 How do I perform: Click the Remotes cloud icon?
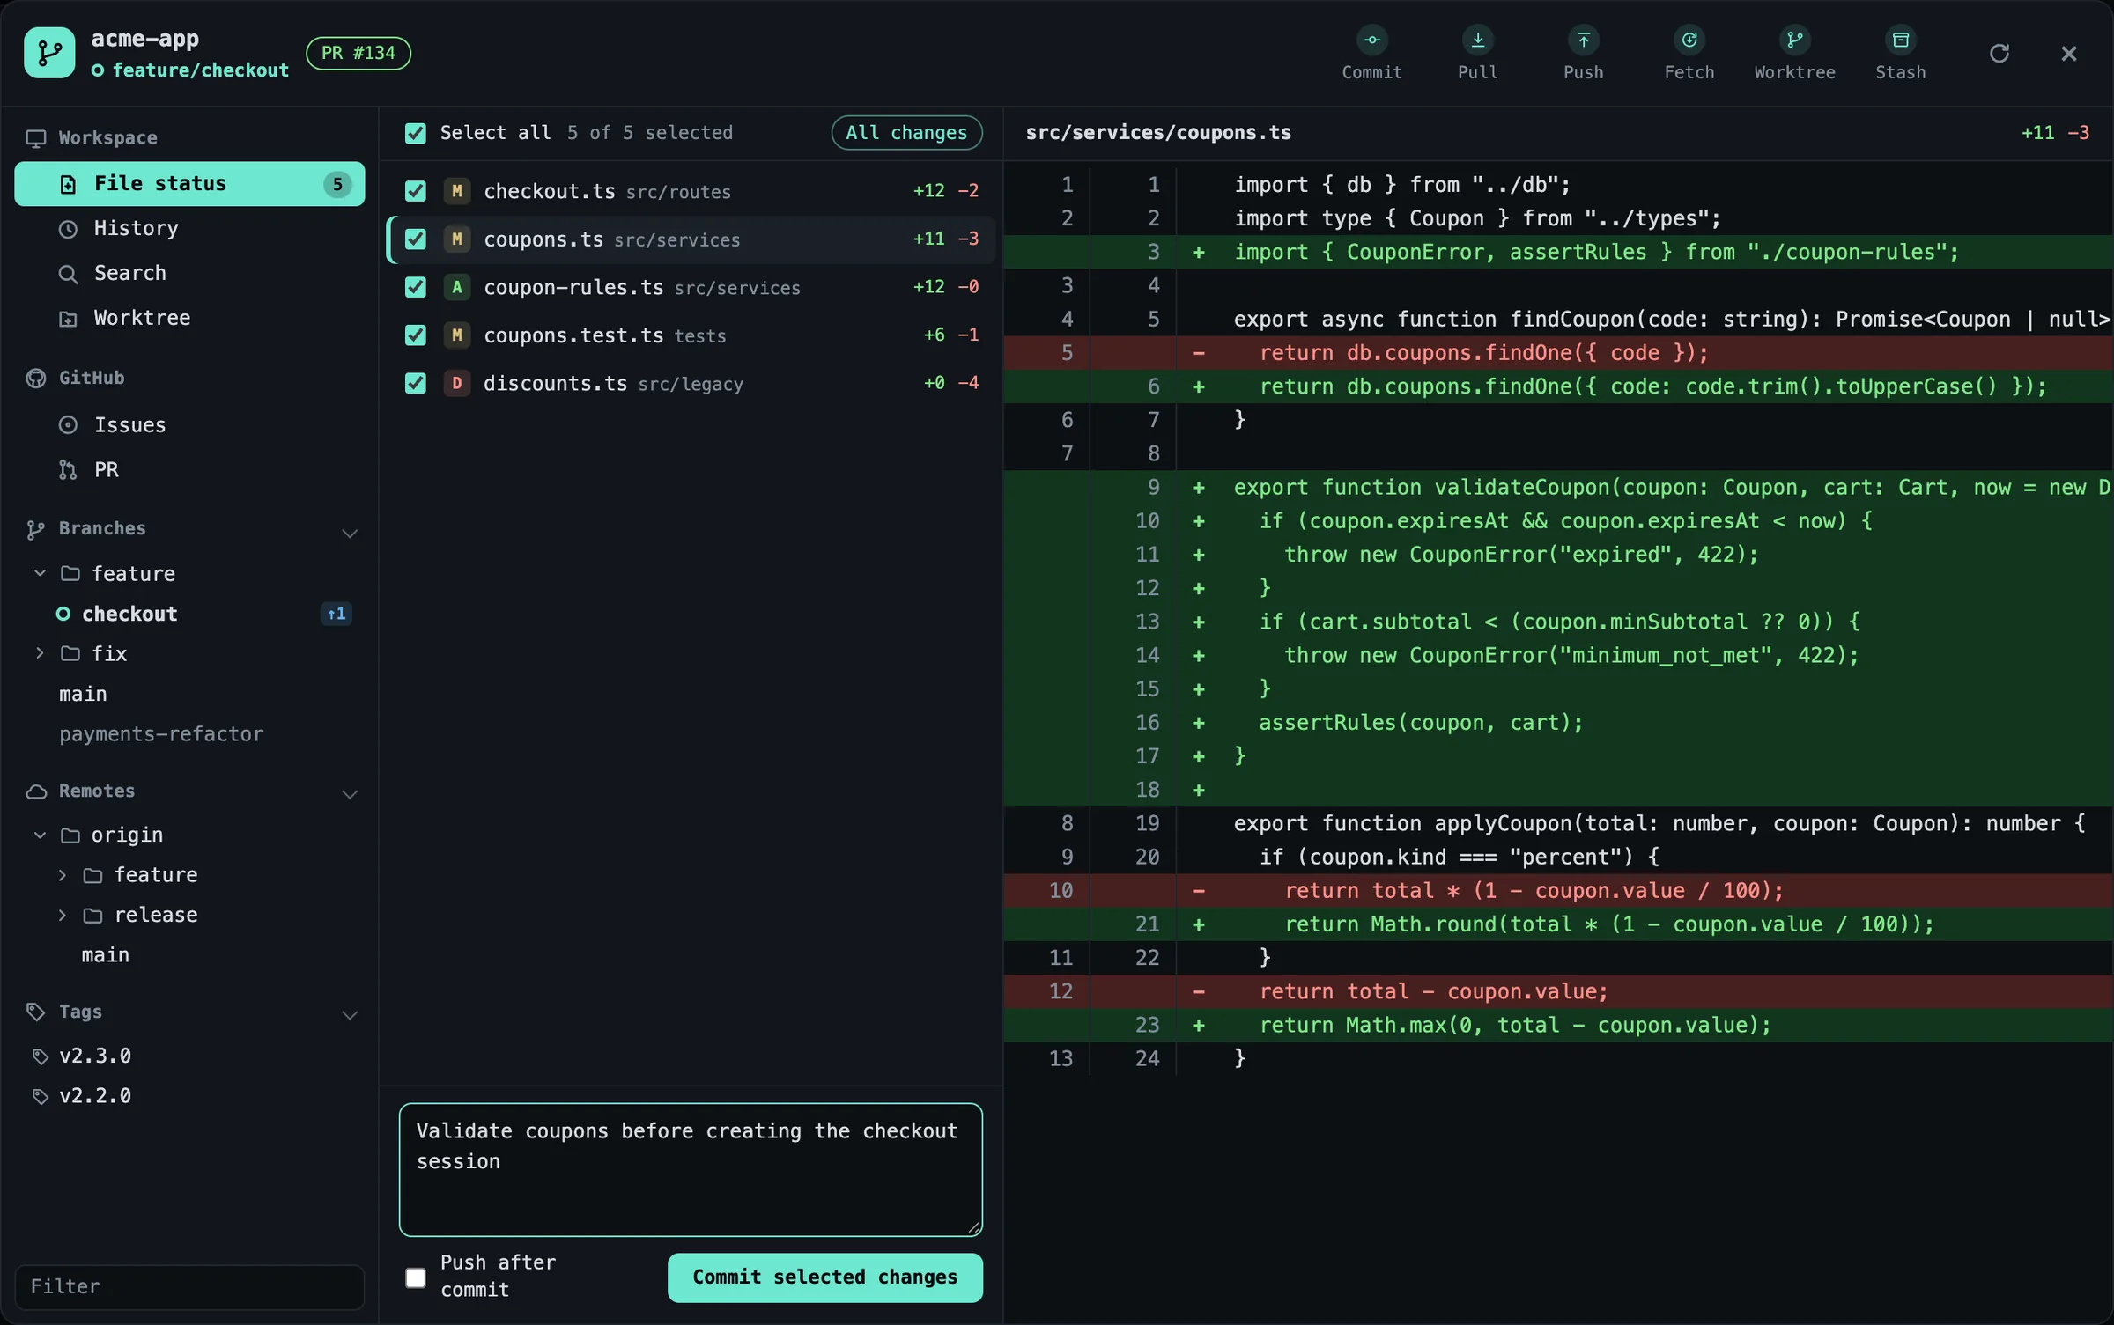36,791
